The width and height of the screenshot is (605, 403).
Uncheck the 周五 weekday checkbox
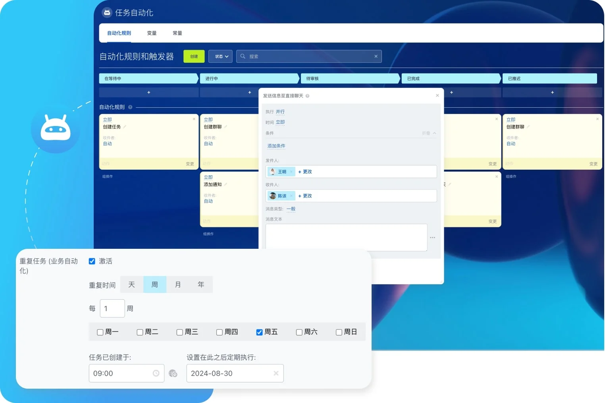click(x=259, y=332)
